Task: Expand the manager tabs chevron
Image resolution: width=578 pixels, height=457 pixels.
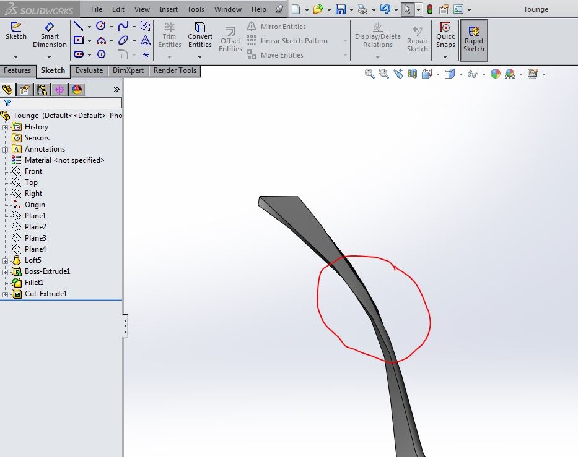Action: click(116, 90)
